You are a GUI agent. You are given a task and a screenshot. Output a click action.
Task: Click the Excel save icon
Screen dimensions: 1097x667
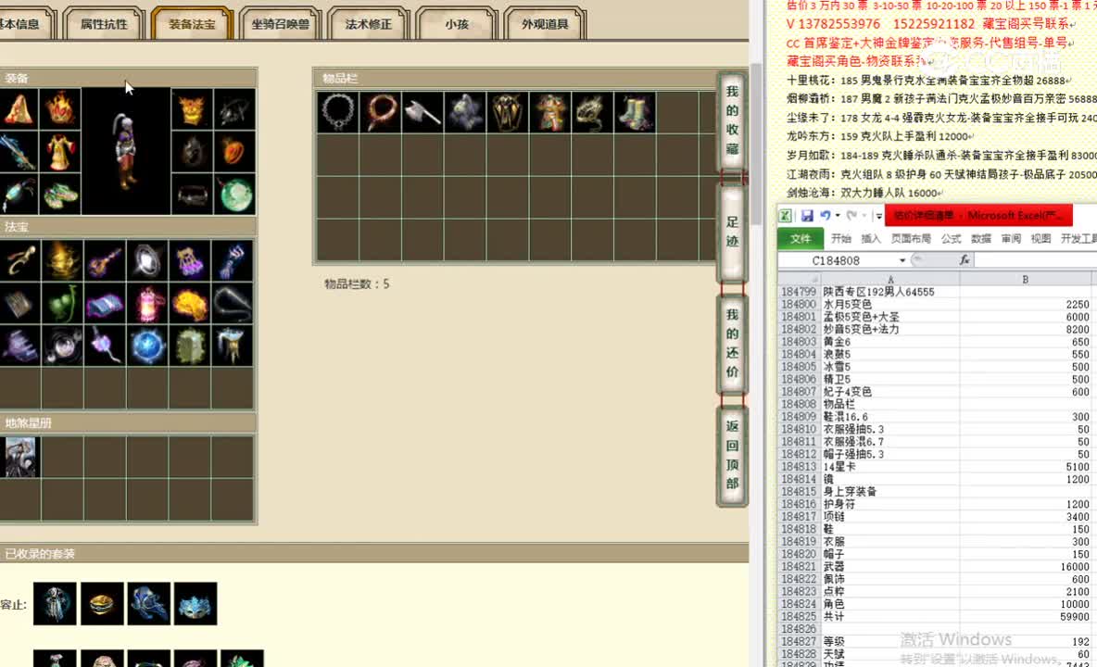807,215
